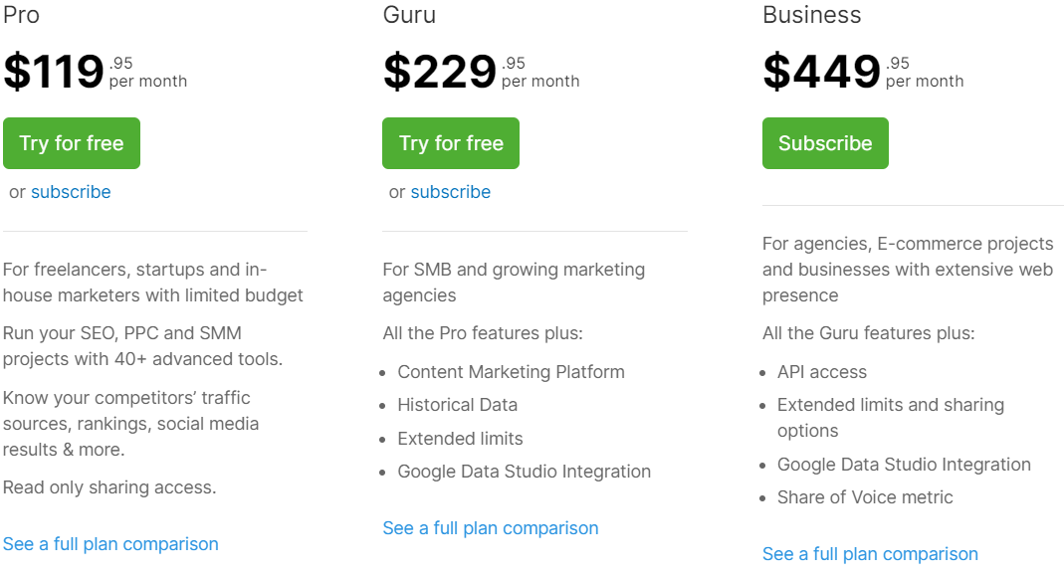
Task: Click the $229 price figure
Action: tap(439, 72)
